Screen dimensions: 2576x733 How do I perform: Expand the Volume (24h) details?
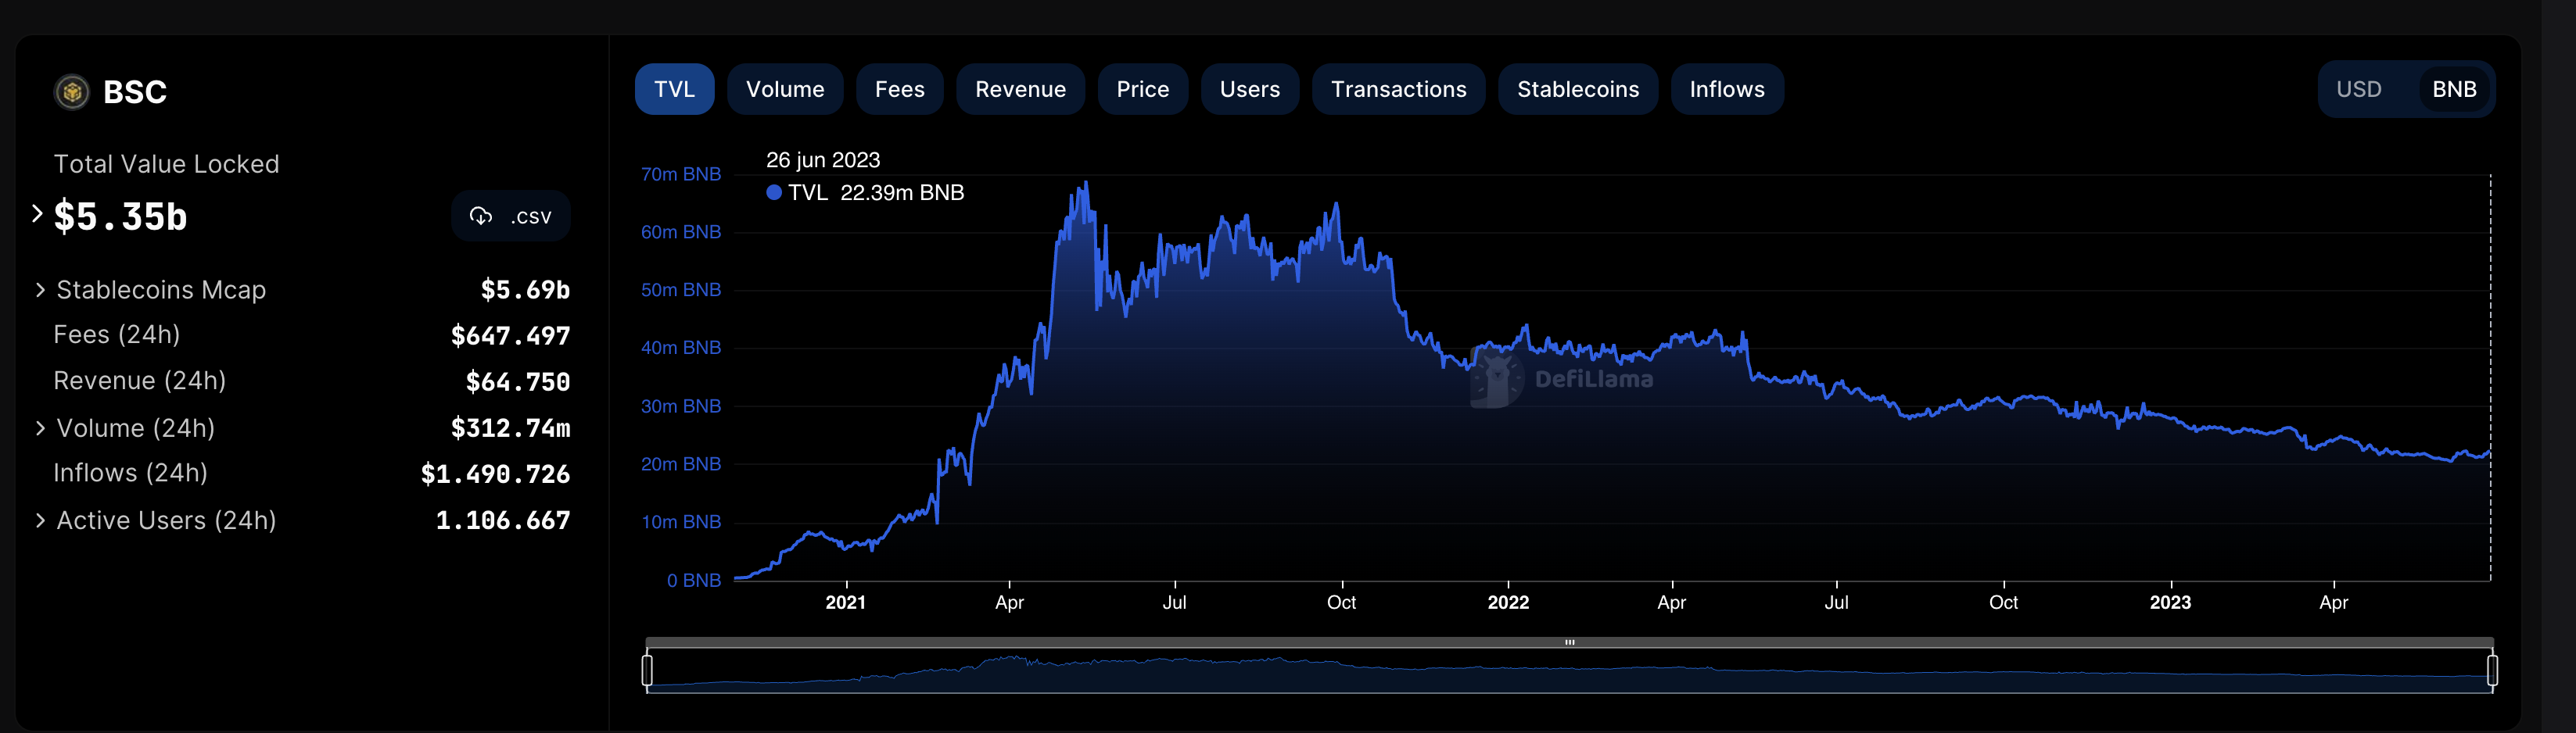(40, 428)
